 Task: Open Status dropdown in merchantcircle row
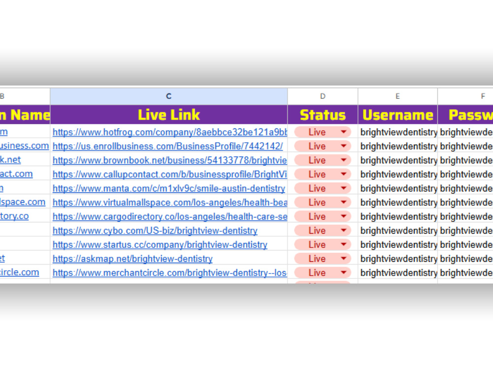tap(344, 273)
